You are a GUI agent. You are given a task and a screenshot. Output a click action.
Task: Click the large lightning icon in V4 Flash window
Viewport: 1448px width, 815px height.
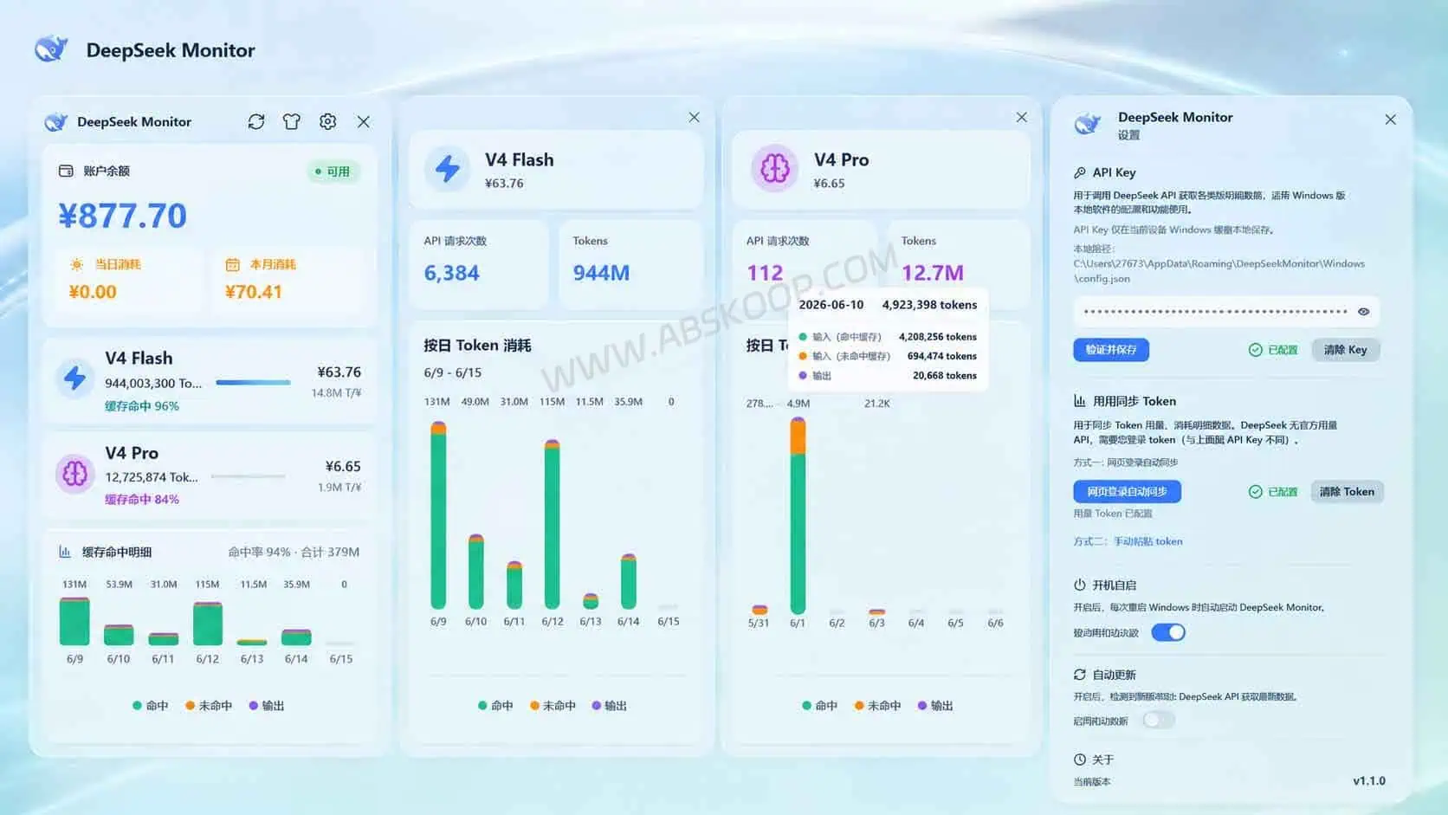tap(448, 168)
